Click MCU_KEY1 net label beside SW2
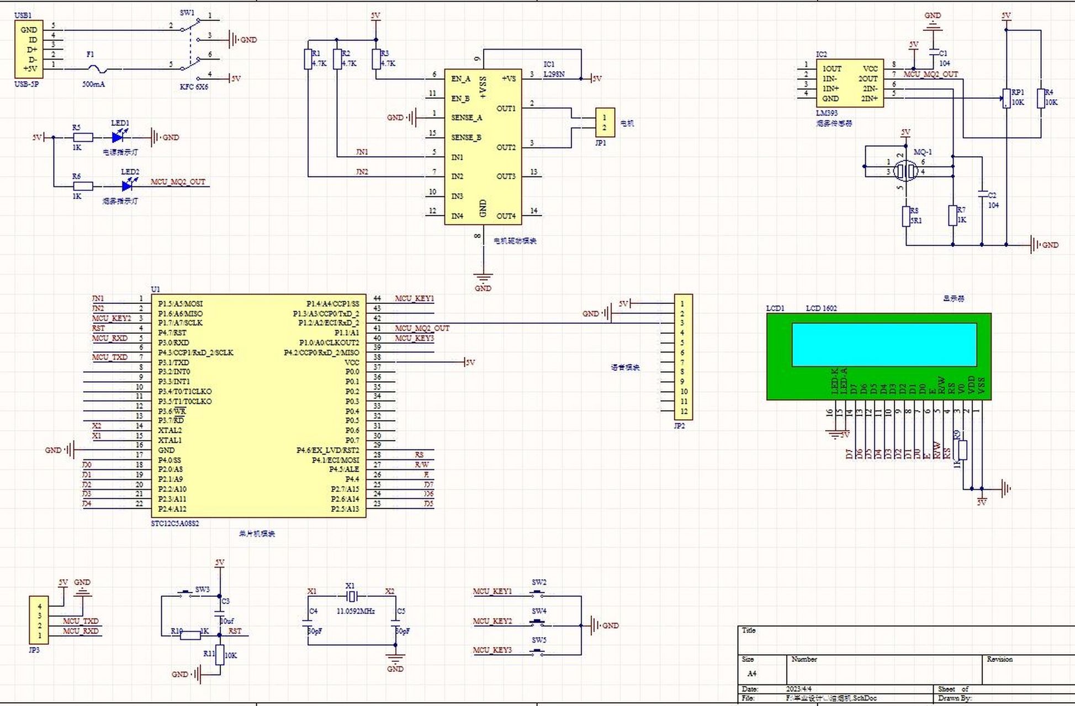Screen dimensions: 1075x706 tap(493, 591)
